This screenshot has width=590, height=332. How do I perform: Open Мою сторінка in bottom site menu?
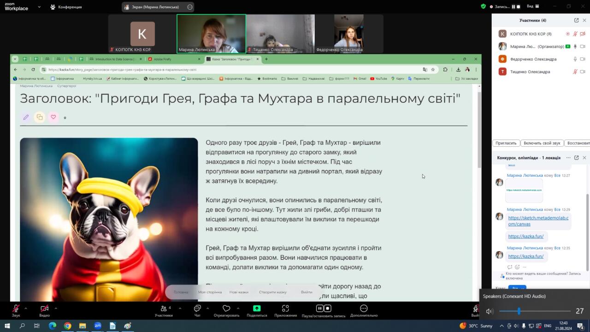coord(210,292)
